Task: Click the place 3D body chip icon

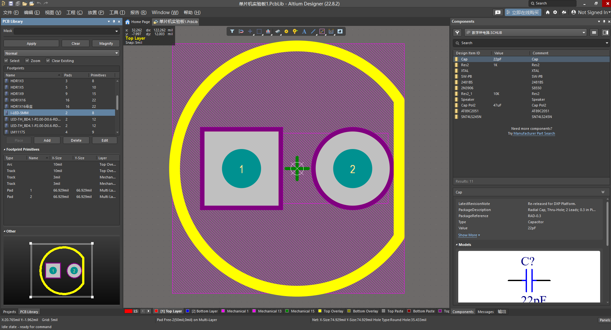Action: tap(277, 31)
